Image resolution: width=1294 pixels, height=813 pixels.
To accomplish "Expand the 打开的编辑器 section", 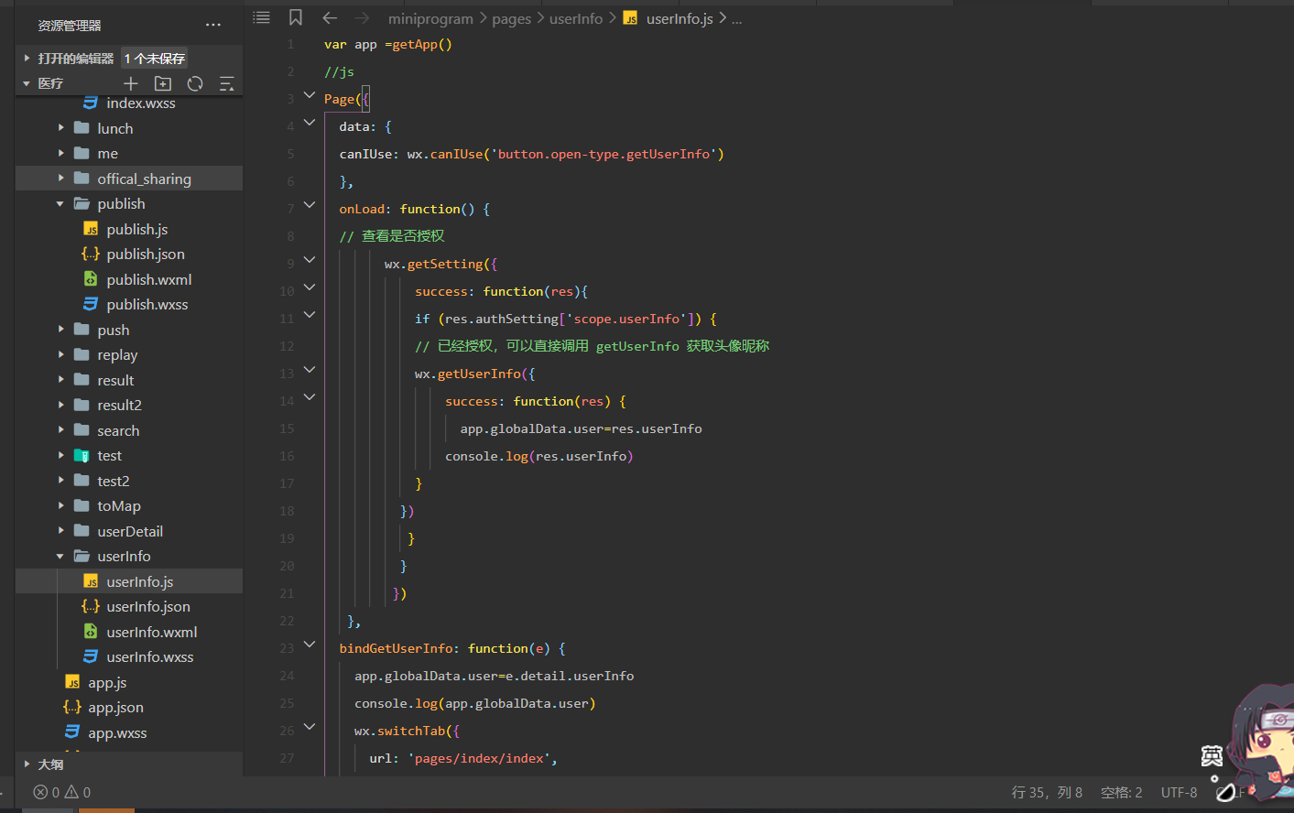I will click(27, 59).
